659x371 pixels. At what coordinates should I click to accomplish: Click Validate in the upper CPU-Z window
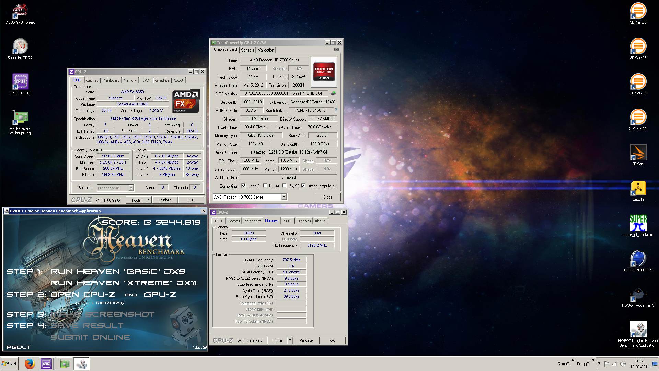click(x=165, y=200)
